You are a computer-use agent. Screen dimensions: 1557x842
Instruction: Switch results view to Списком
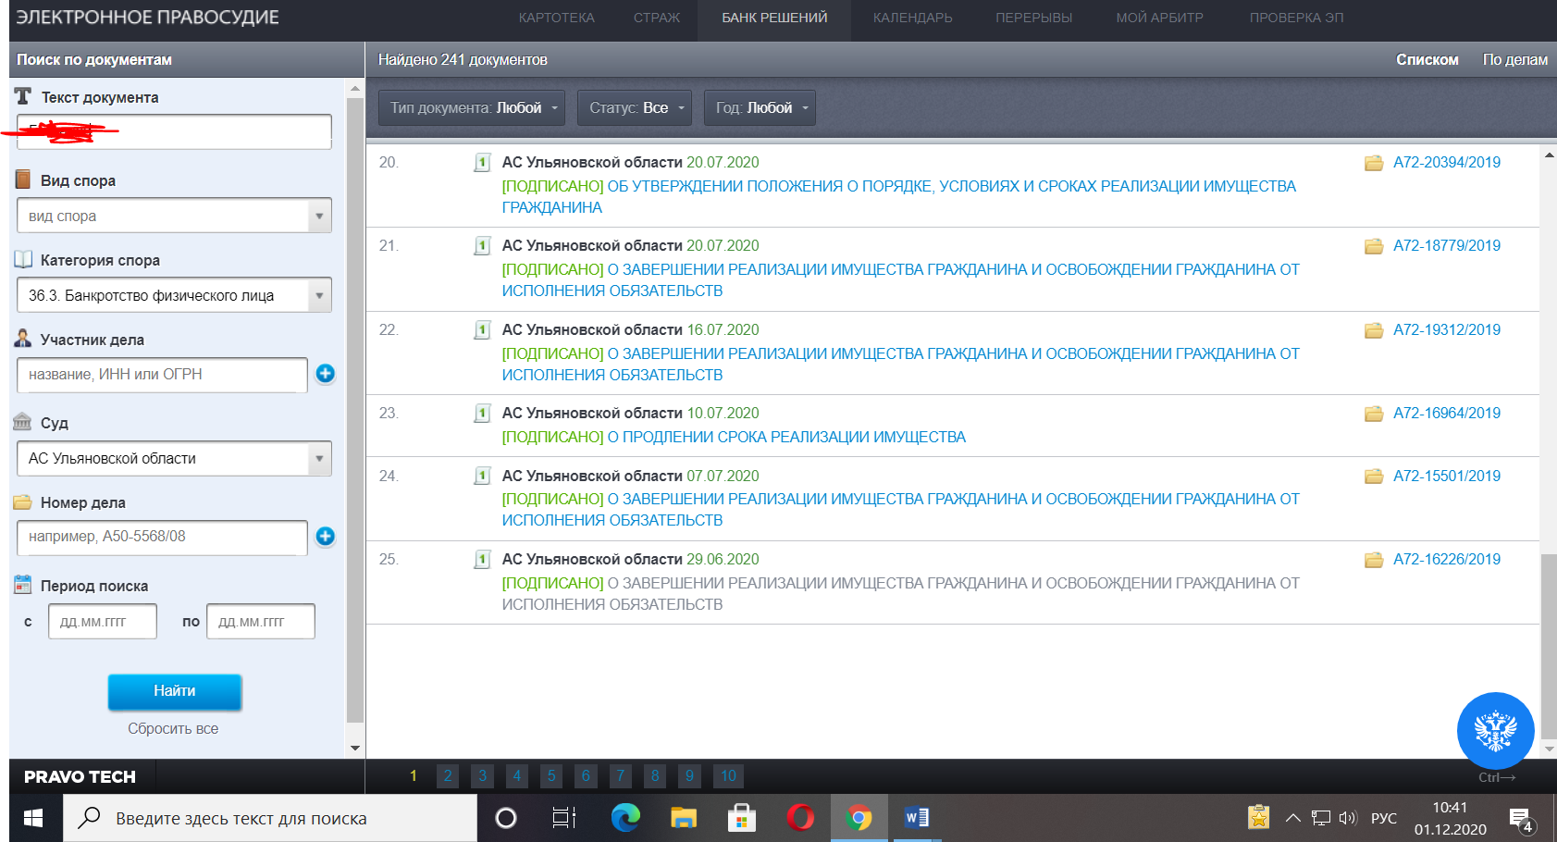1427,59
